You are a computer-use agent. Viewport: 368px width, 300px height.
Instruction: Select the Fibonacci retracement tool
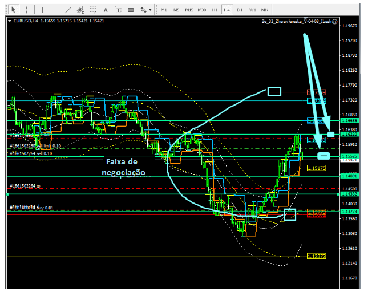pos(93,10)
